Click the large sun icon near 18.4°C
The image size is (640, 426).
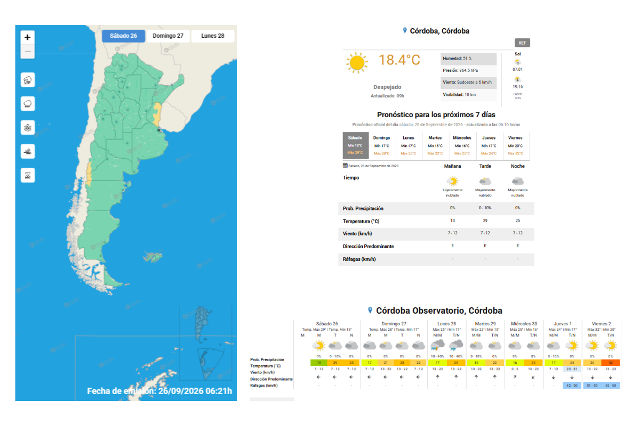coord(357,63)
